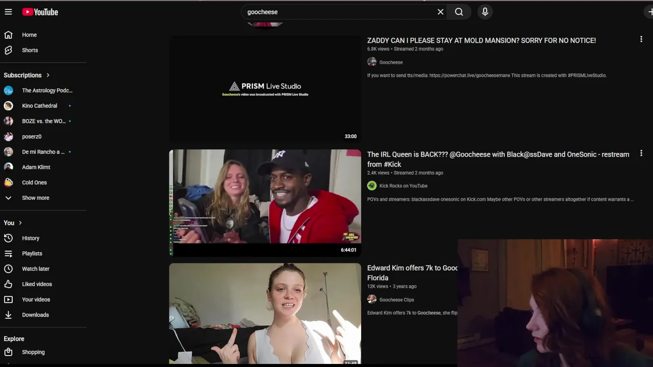Click the Goocheese channel avatar
The height and width of the screenshot is (367, 653).
[372, 62]
